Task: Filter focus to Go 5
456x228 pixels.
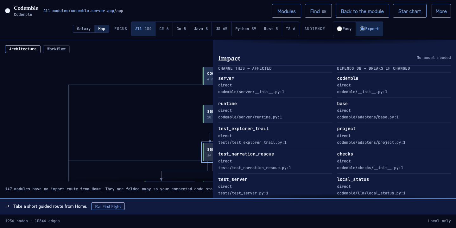Action: (181, 29)
